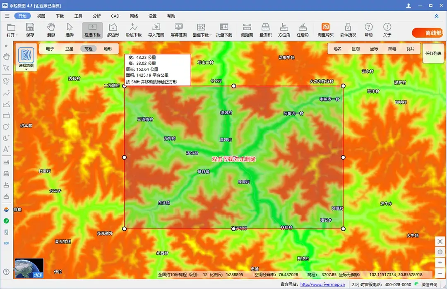Image resolution: width=447 pixels, height=289 pixels.
Task: Select the 选择 pointer tool in ribbon
Action: tap(70, 30)
